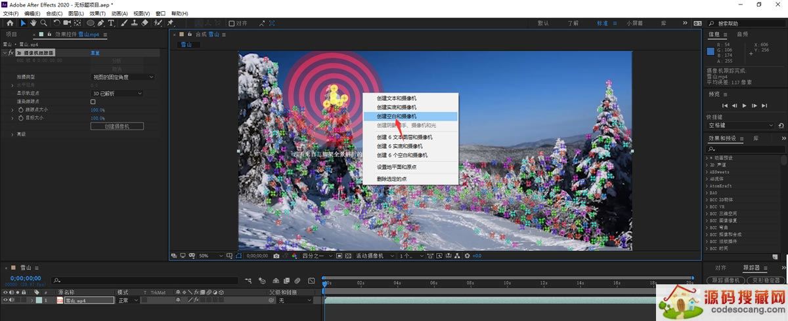Choose the Eraser tool

[144, 23]
